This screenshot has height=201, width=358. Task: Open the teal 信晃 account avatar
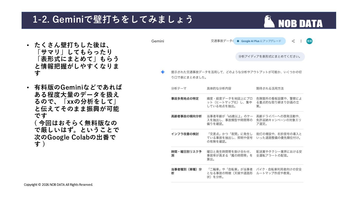[x=309, y=41]
